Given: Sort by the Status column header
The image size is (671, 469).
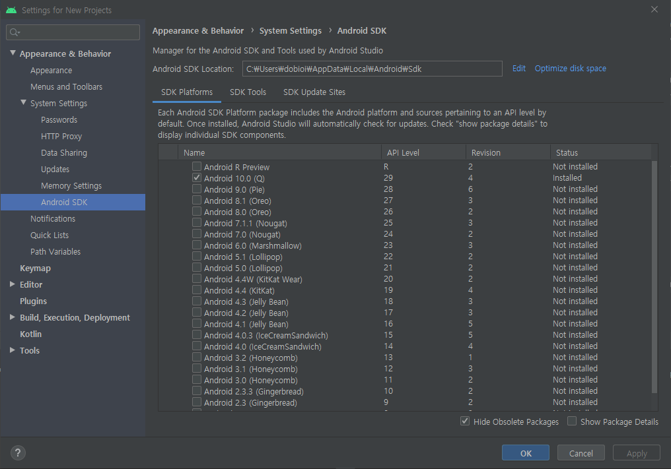Looking at the screenshot, I should coord(601,152).
